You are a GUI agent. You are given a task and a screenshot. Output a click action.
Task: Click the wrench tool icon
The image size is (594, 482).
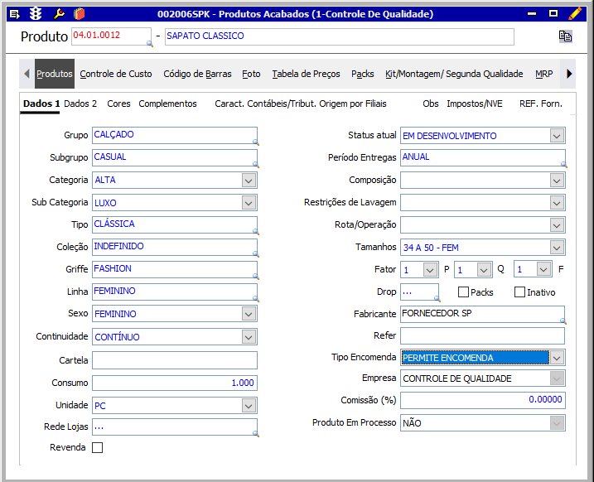58,13
